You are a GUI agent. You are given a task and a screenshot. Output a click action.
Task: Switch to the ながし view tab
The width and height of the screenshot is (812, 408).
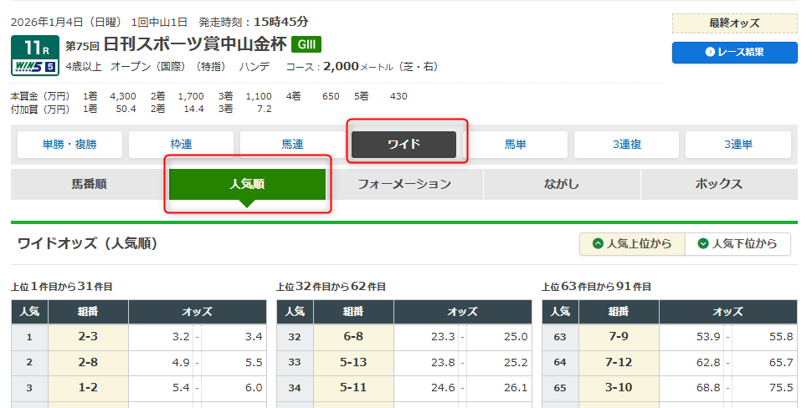pyautogui.click(x=562, y=184)
